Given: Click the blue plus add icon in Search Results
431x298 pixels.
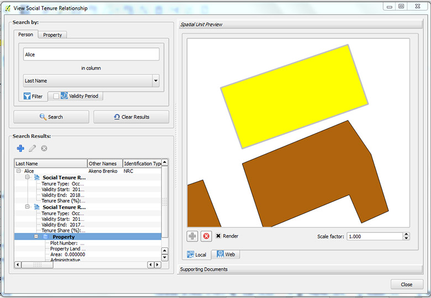Looking at the screenshot, I should 20,148.
